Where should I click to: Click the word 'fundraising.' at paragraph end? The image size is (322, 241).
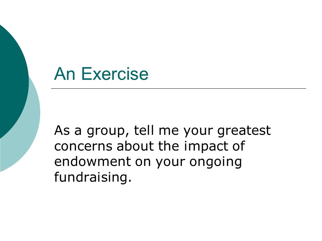[93, 177]
